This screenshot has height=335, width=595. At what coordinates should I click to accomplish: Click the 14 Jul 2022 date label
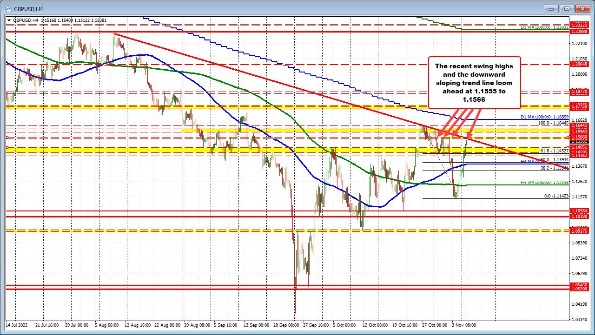tap(16, 325)
